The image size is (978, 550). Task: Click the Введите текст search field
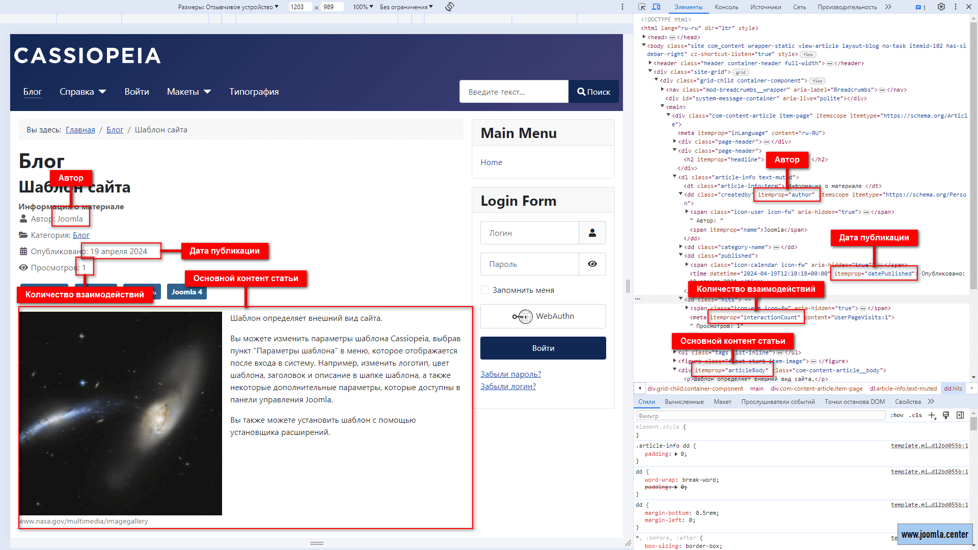tap(513, 92)
